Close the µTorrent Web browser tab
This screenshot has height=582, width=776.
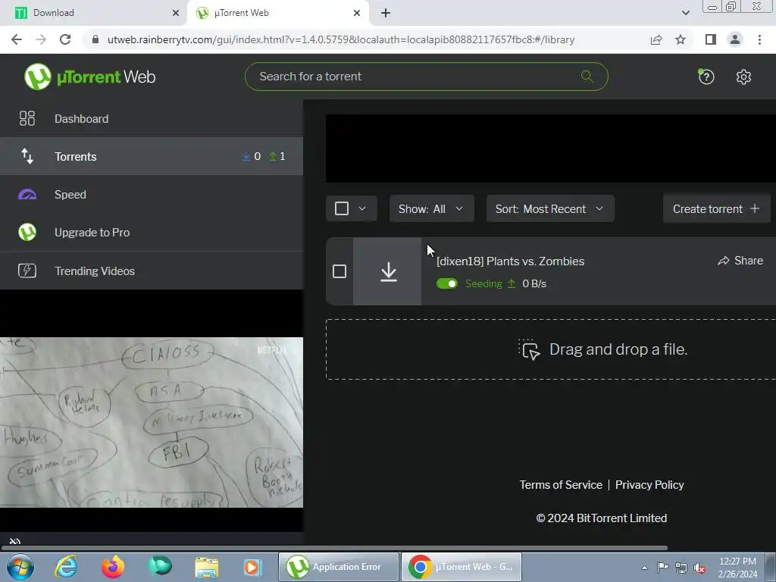pos(357,13)
